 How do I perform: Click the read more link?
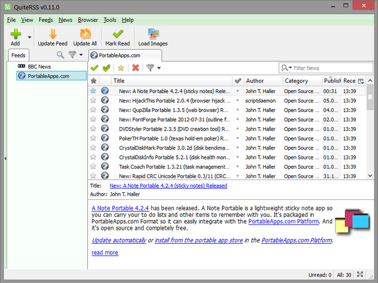coord(105,253)
